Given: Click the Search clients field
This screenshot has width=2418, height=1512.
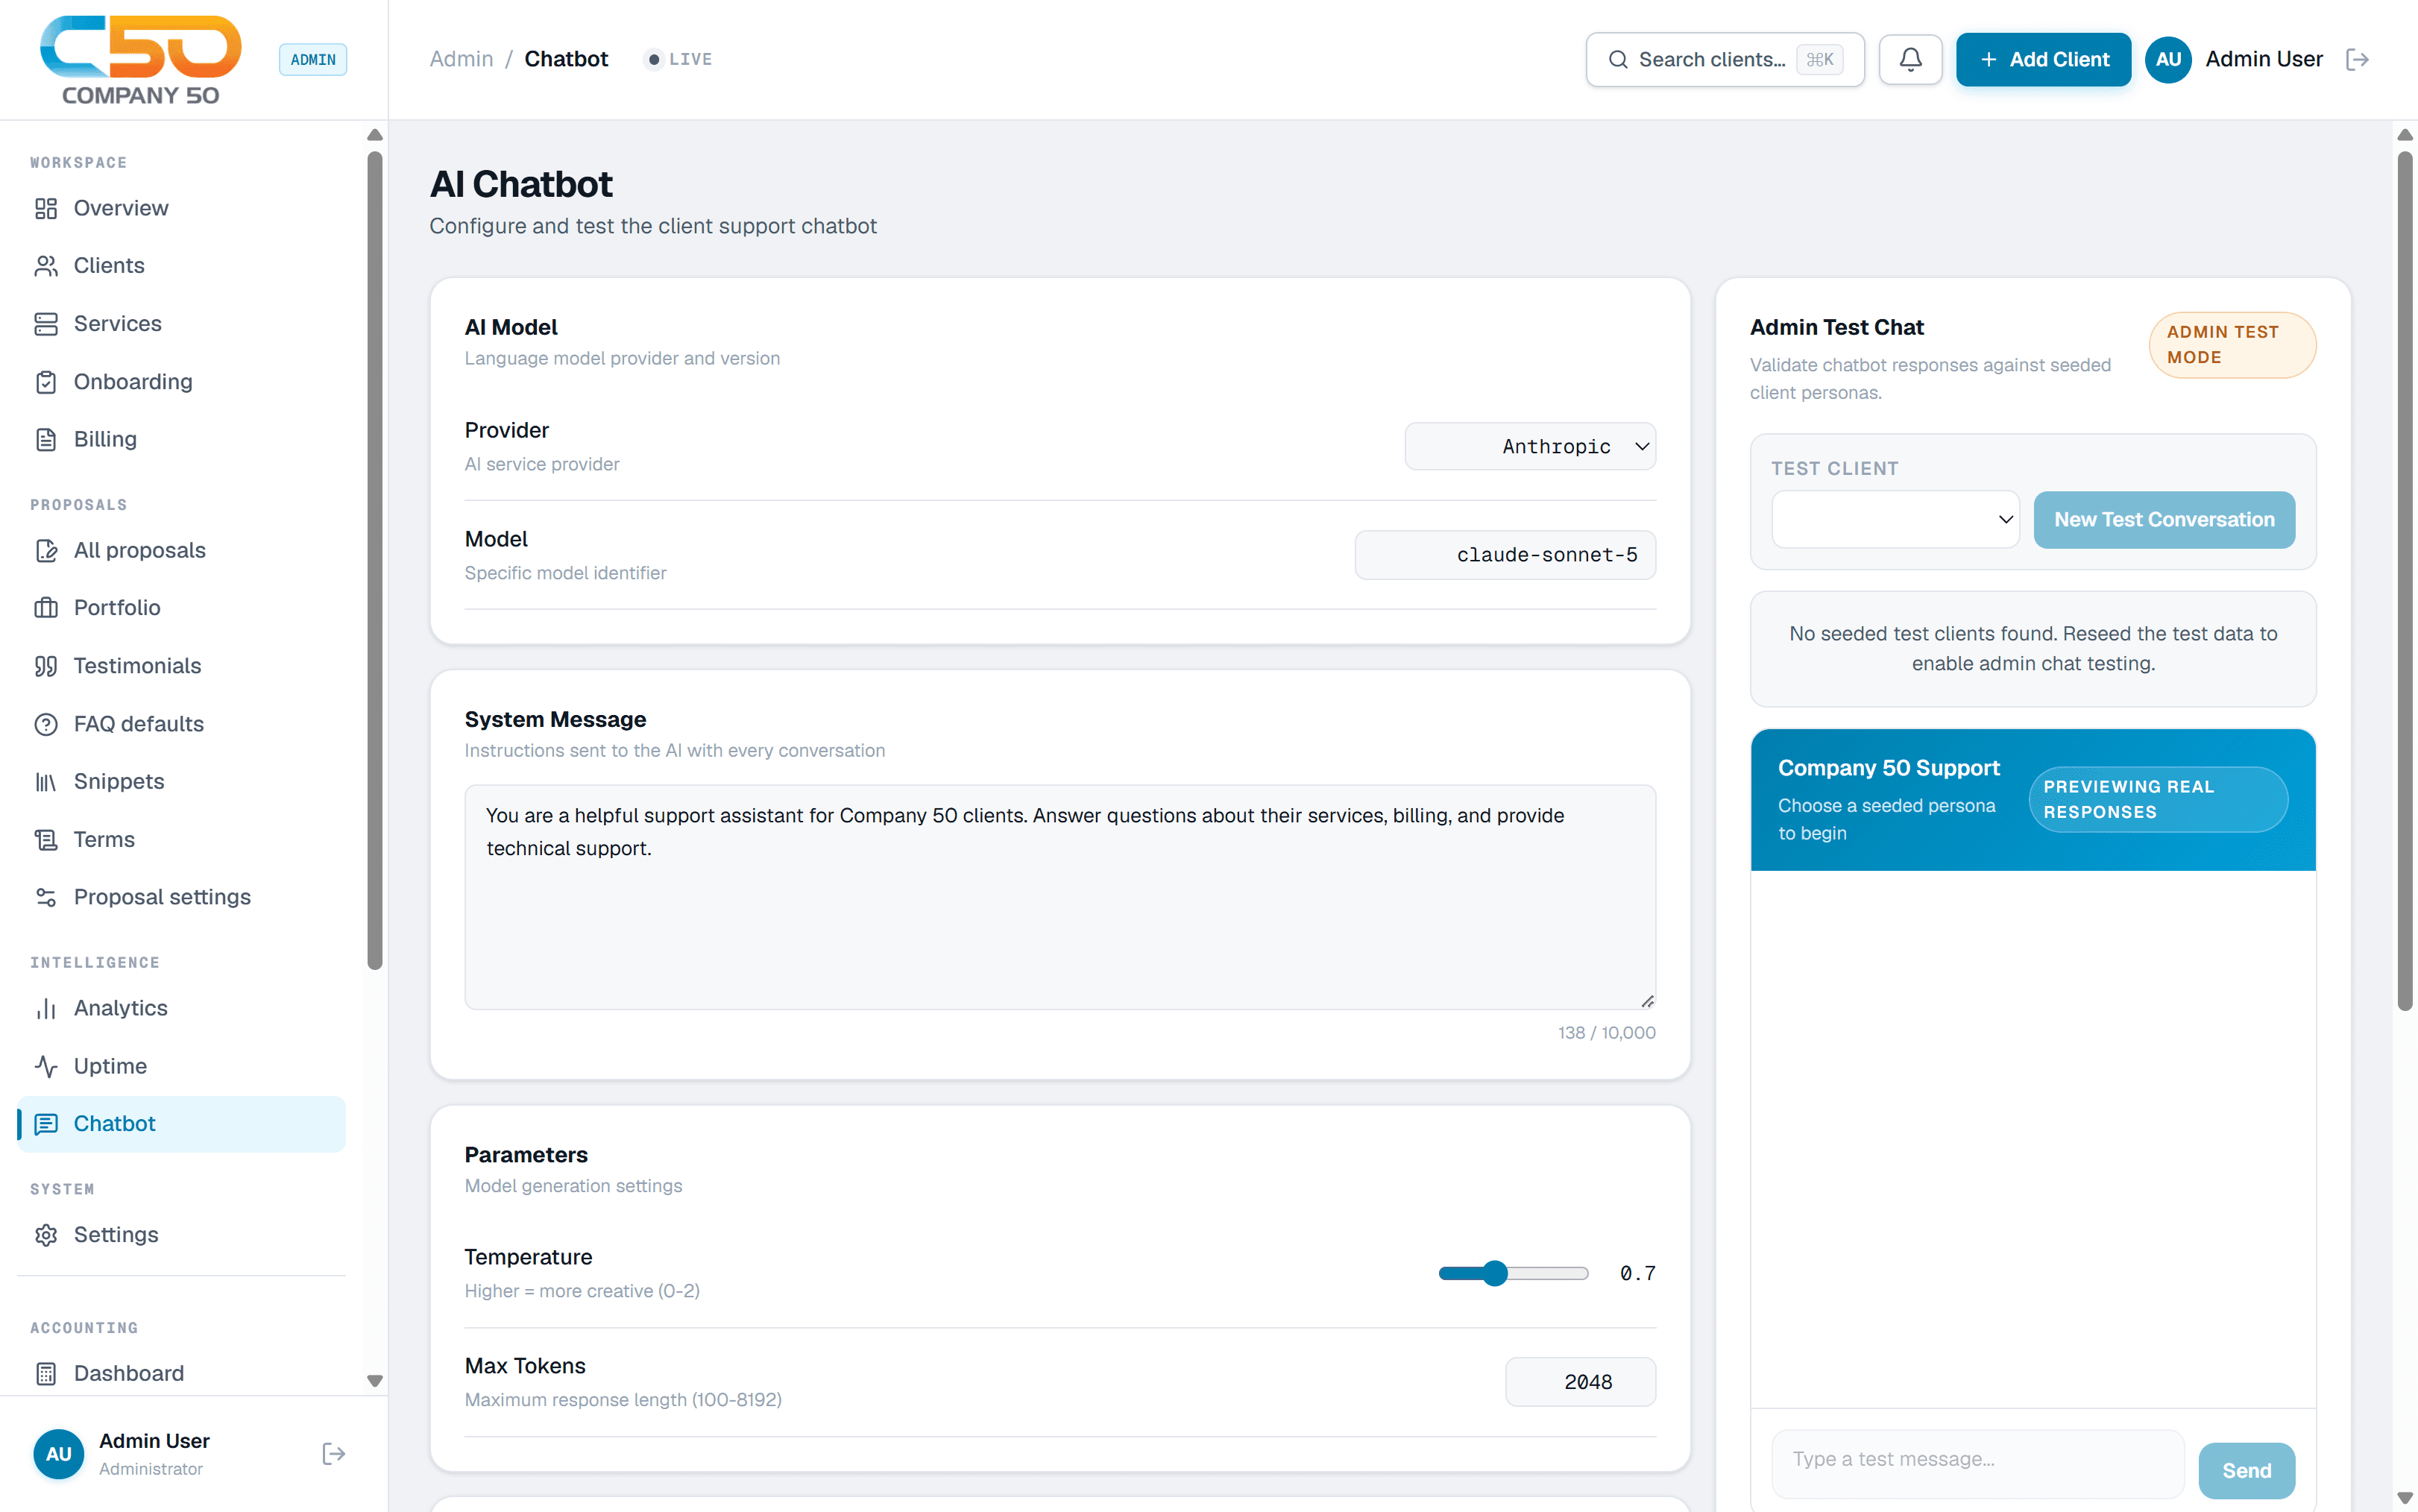Looking at the screenshot, I should [1725, 59].
